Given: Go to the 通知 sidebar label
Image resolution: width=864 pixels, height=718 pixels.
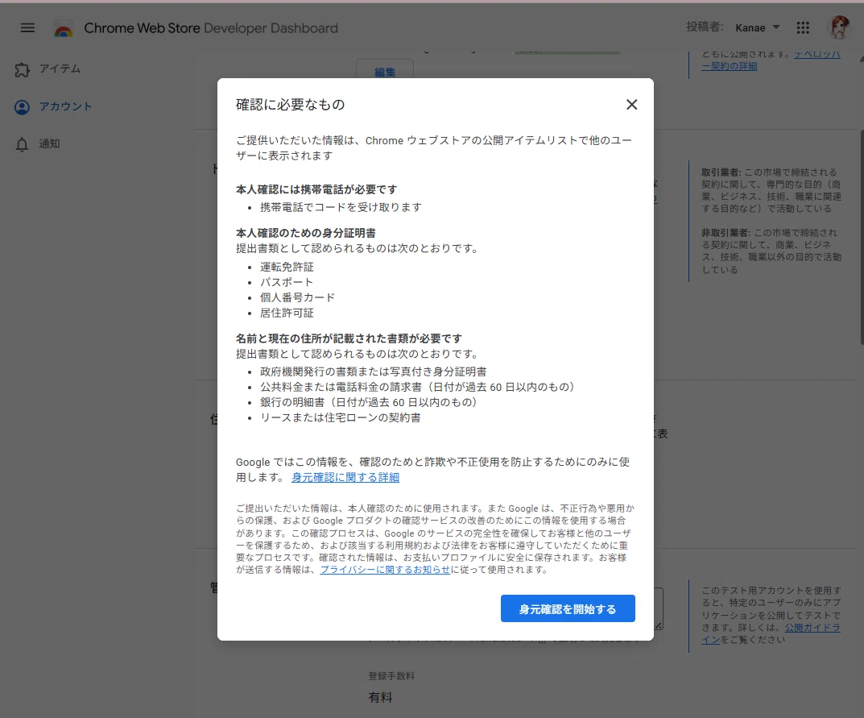Looking at the screenshot, I should tap(49, 144).
